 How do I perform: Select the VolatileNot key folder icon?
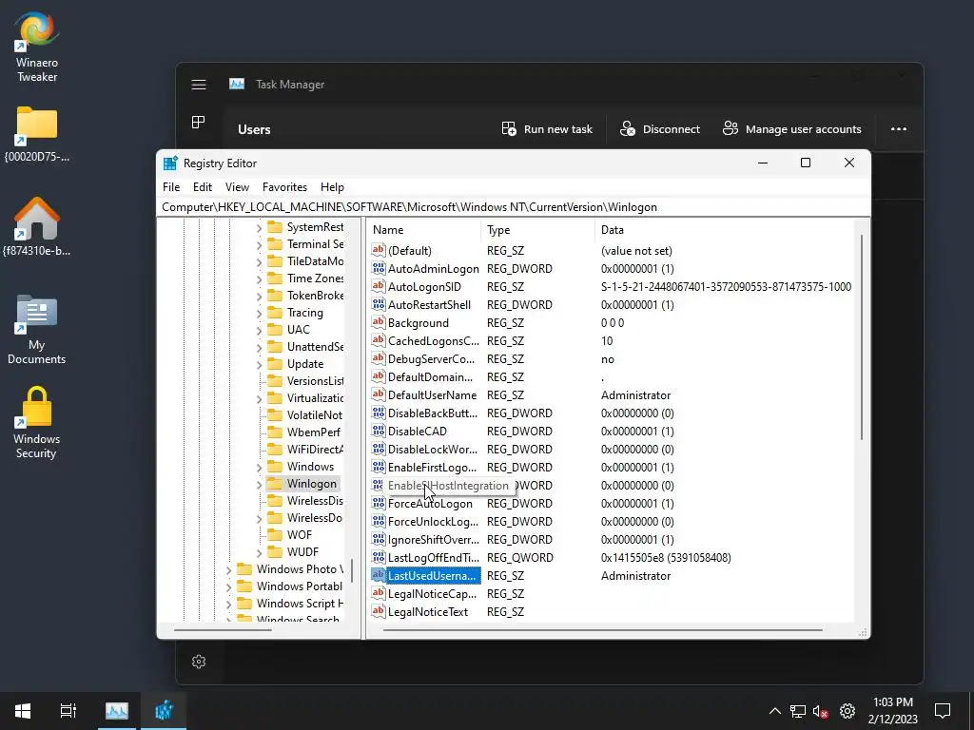coord(275,414)
